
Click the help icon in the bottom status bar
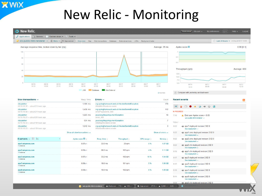pyautogui.click(x=182, y=186)
